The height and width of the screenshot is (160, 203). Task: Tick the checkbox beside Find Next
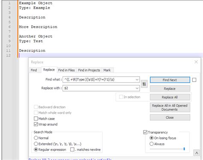point(194,80)
